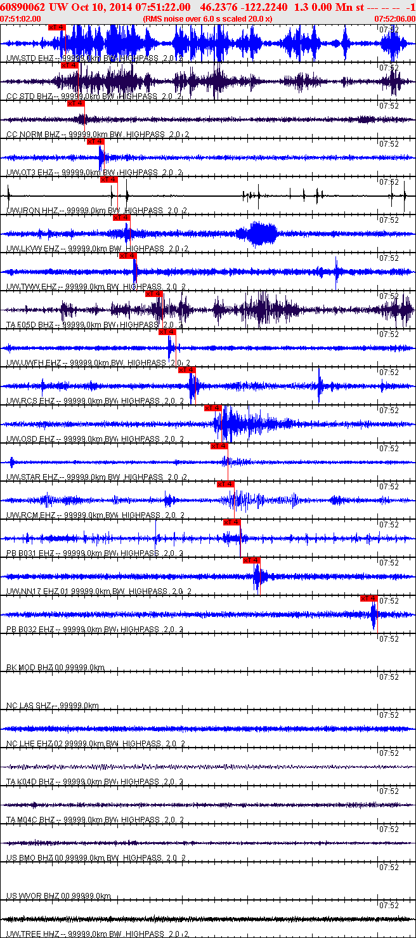Click the red pick marker on CC.STD BHZ trace

(x=69, y=65)
